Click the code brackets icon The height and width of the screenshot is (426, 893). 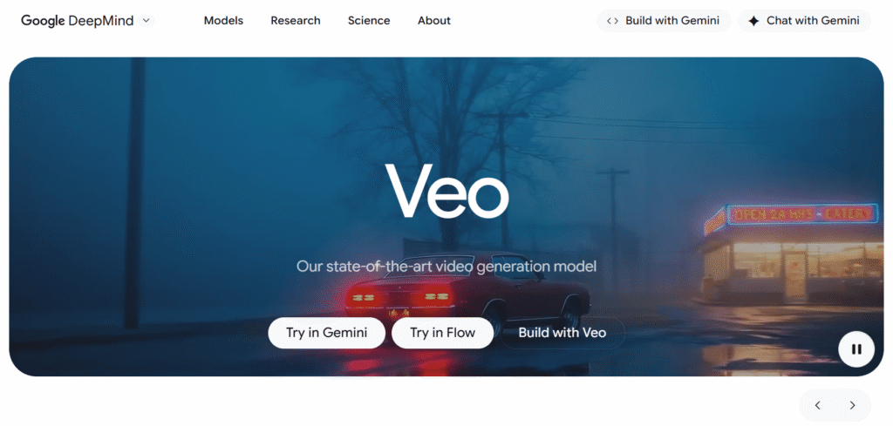(x=612, y=21)
